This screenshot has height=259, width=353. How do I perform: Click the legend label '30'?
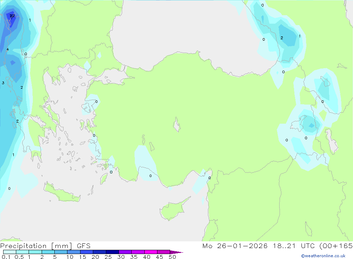(121, 257)
